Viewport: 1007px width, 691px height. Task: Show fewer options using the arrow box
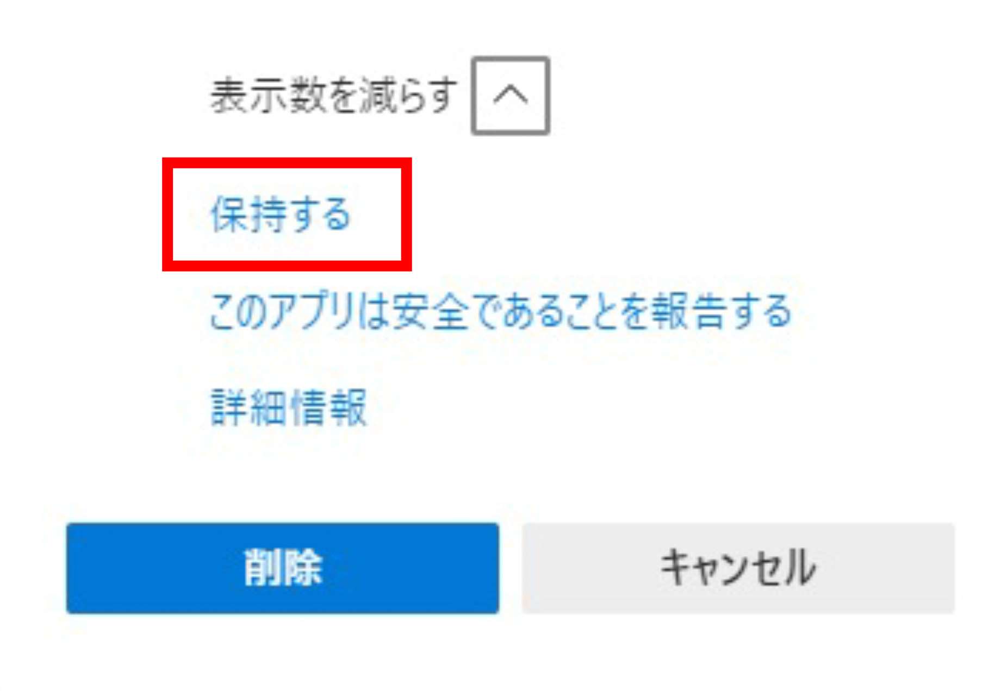click(510, 95)
